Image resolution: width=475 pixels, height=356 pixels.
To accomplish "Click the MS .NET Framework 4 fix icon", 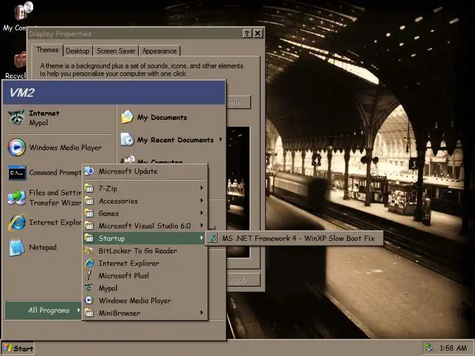I will (x=213, y=239).
